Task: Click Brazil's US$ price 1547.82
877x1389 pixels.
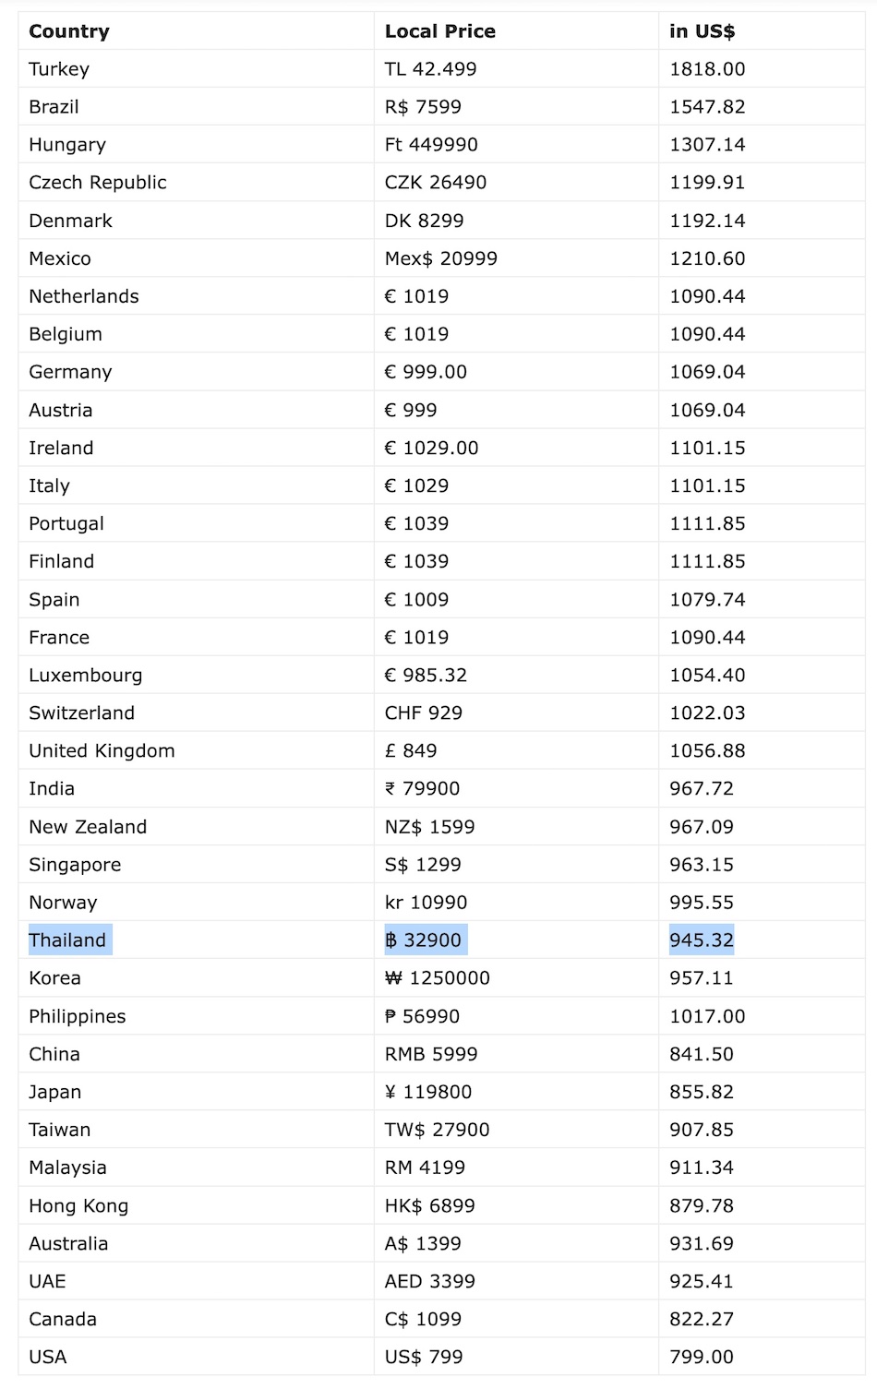Action: pos(707,107)
